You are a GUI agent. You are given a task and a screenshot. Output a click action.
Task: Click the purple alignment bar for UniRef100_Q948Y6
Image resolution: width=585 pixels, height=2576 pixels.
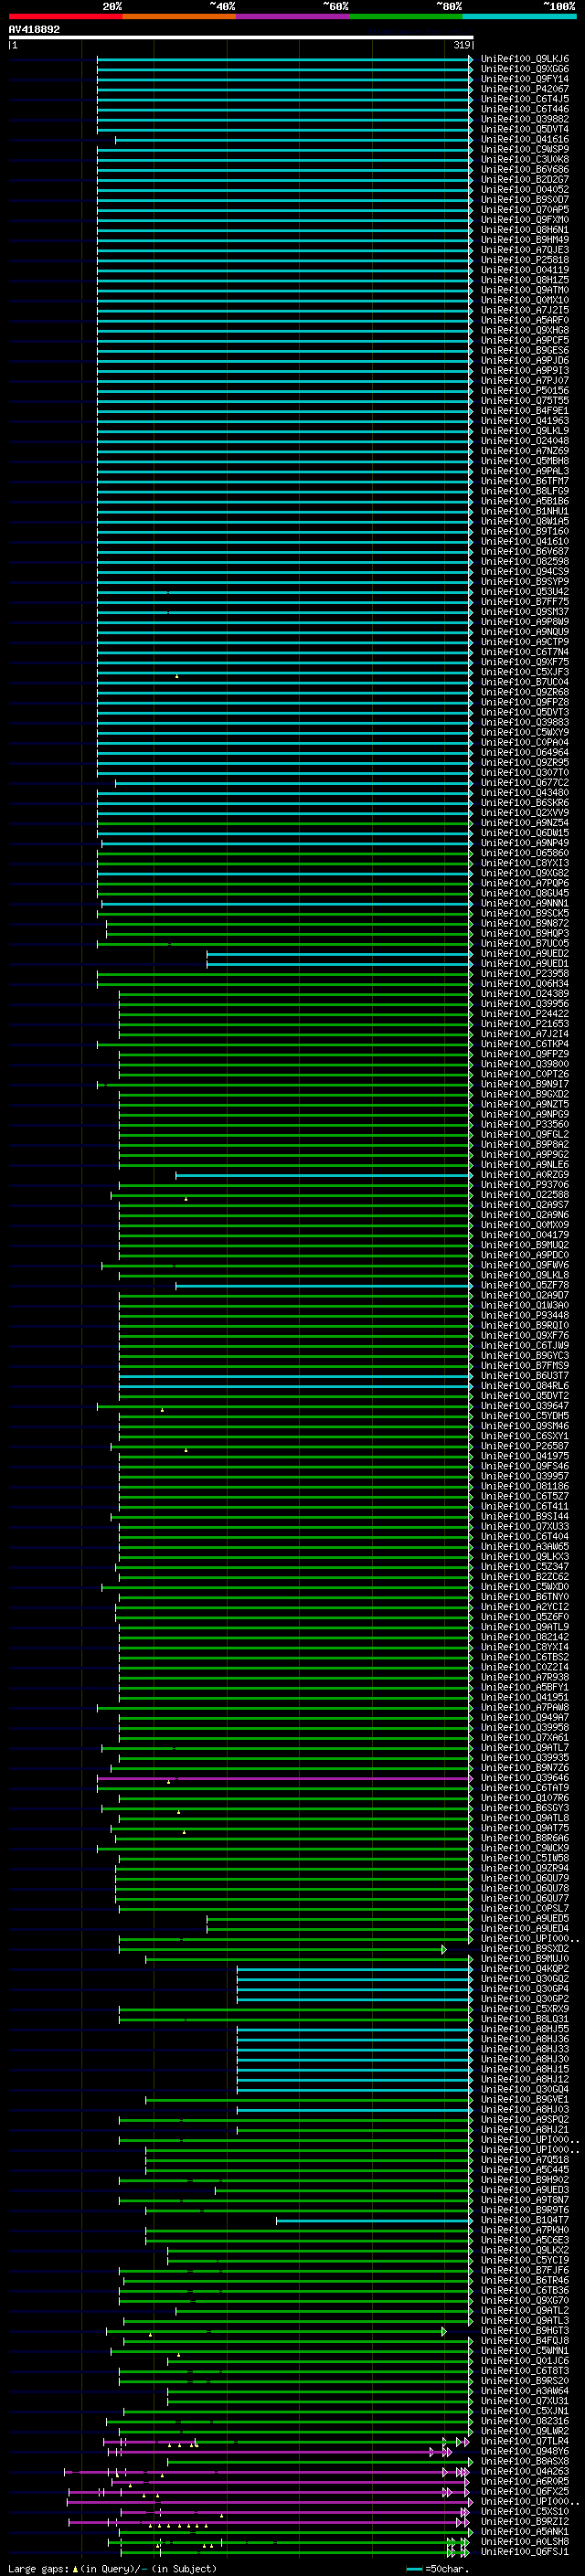click(278, 2451)
